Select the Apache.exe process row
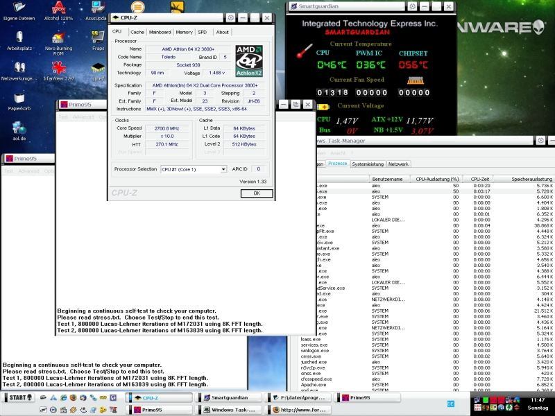 [427, 385]
